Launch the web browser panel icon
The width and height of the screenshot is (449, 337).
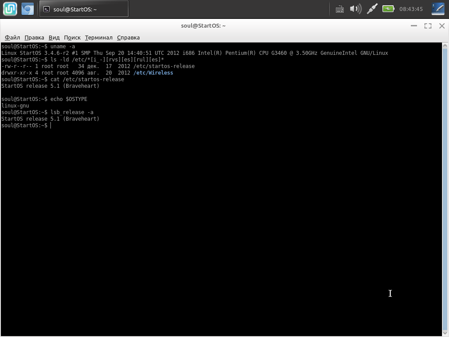coord(28,9)
